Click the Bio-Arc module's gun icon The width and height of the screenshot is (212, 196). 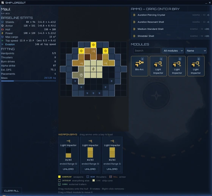point(139,64)
